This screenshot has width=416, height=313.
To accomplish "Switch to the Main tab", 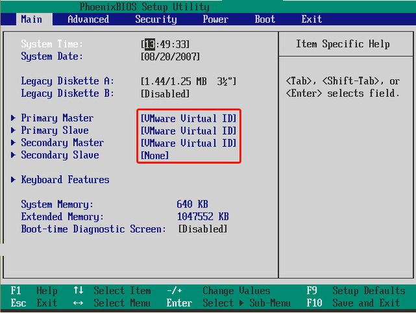I will pos(32,19).
